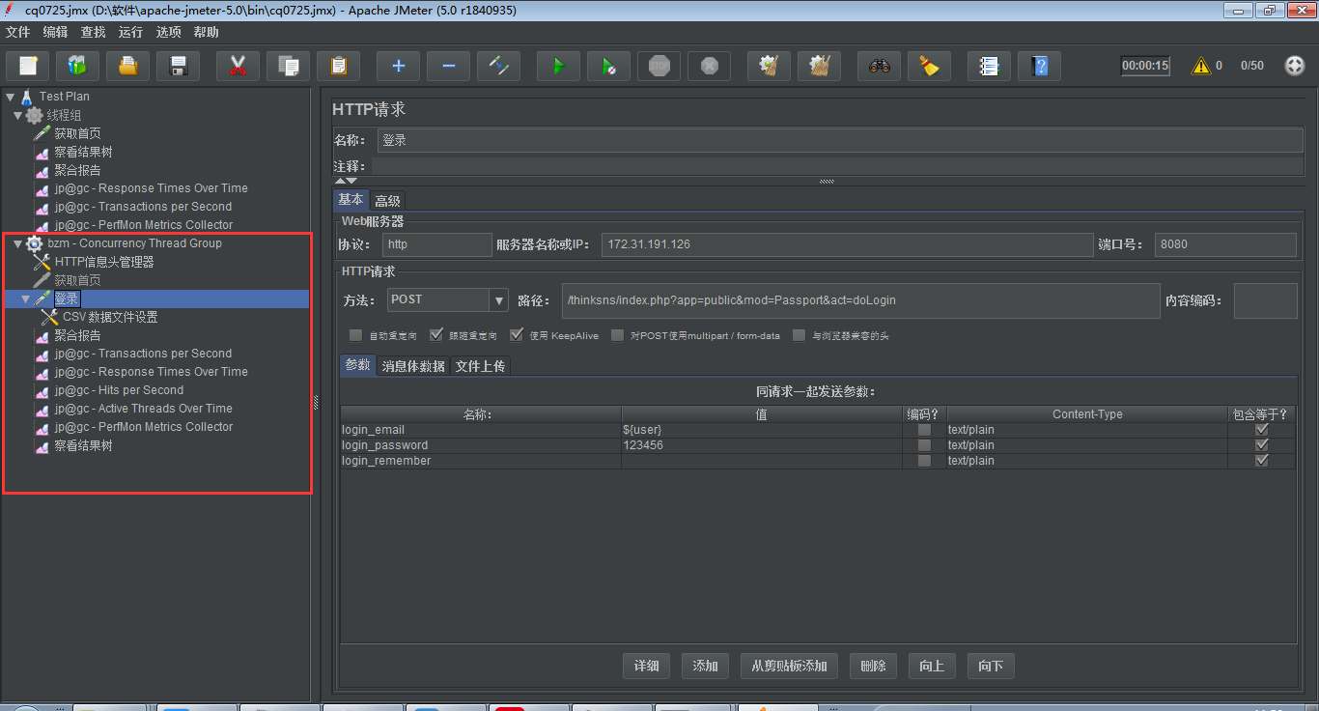This screenshot has width=1319, height=711.
Task: Open the 文件 menu
Action: (18, 32)
